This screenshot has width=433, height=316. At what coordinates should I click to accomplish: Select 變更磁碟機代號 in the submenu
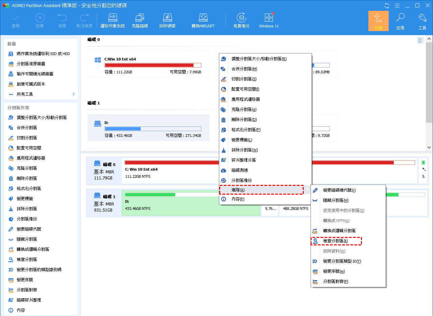pyautogui.click(x=348, y=190)
